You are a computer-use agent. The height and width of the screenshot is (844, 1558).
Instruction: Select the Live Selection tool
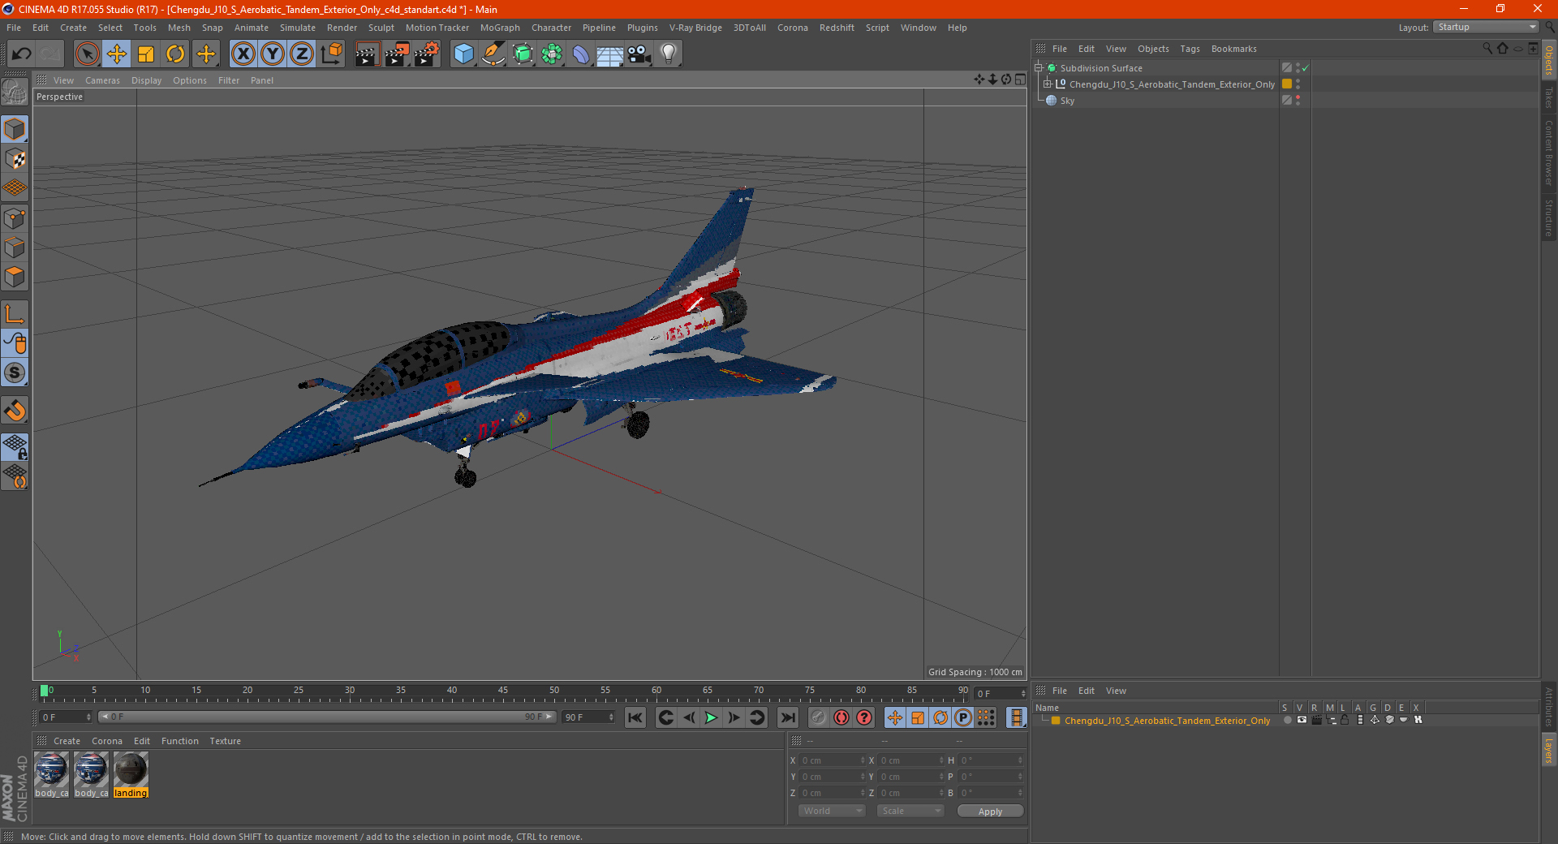87,54
